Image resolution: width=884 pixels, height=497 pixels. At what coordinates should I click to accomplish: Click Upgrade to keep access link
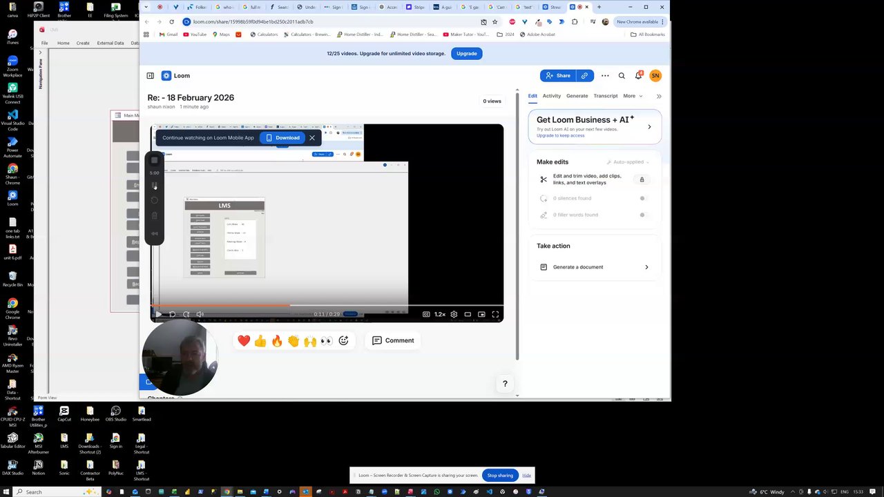560,135
